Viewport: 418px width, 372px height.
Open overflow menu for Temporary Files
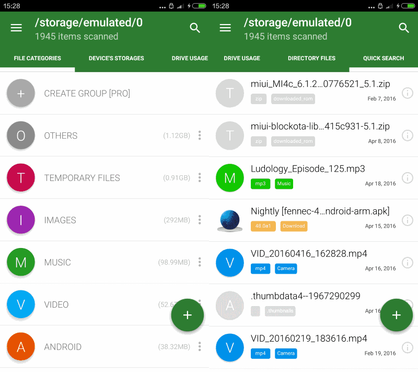pyautogui.click(x=200, y=177)
